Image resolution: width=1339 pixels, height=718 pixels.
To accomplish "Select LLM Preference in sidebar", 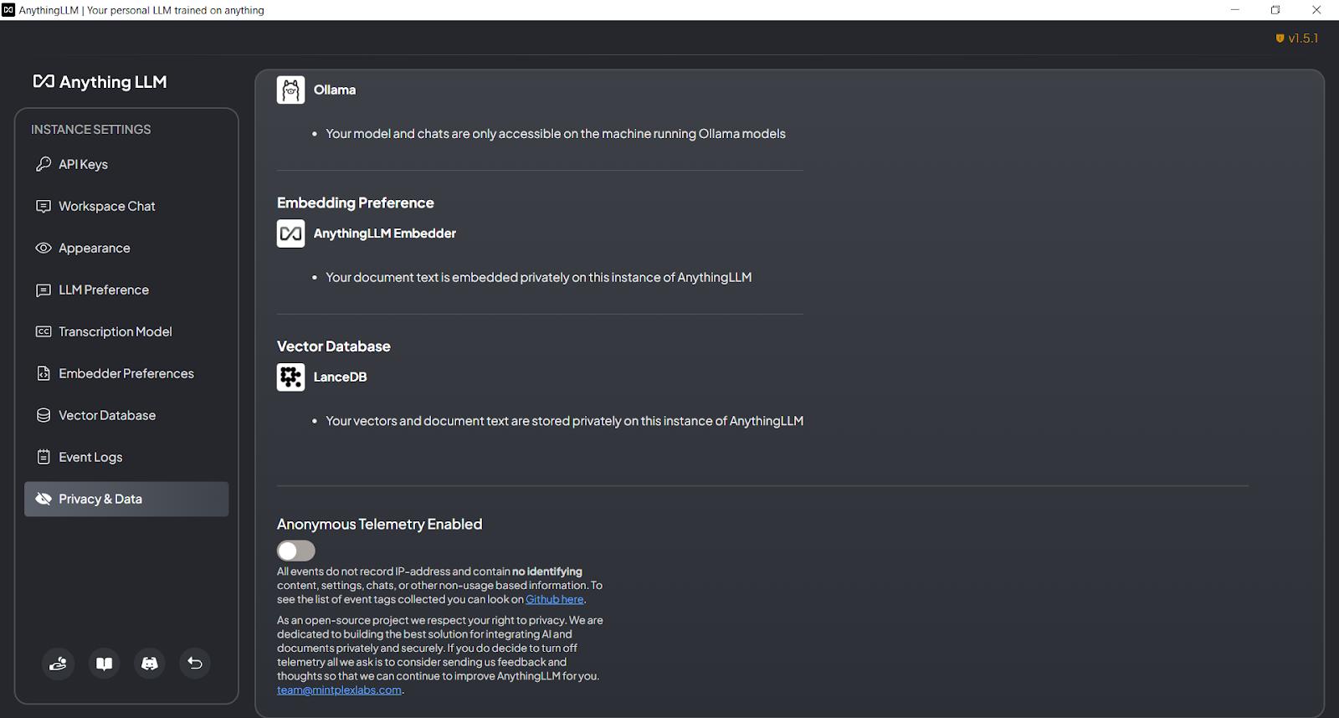I will point(103,290).
